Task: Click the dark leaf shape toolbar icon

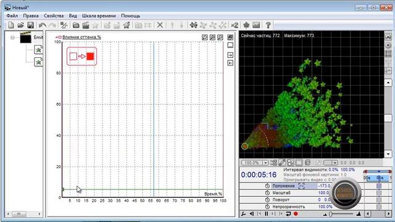Action: tap(246, 25)
